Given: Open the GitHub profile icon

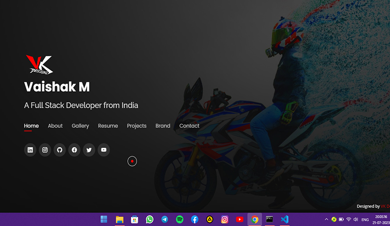Looking at the screenshot, I should coord(59,150).
